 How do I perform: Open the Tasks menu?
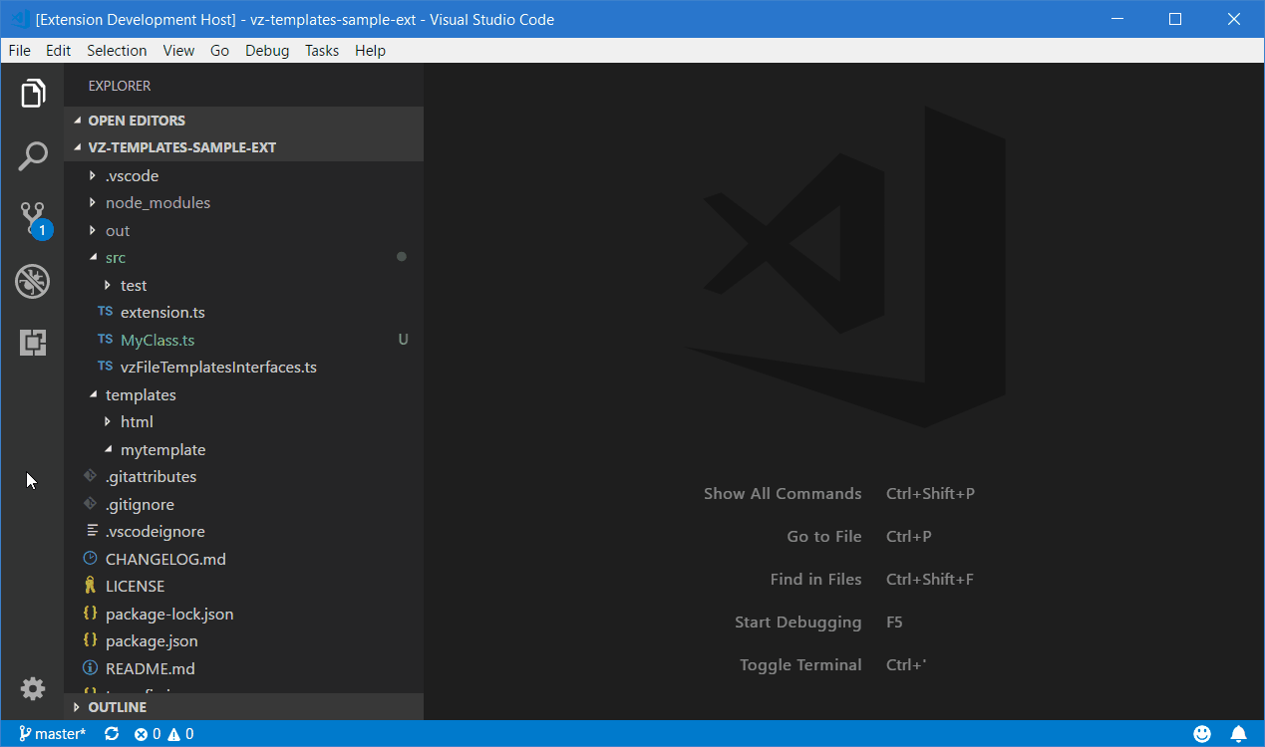pyautogui.click(x=322, y=50)
